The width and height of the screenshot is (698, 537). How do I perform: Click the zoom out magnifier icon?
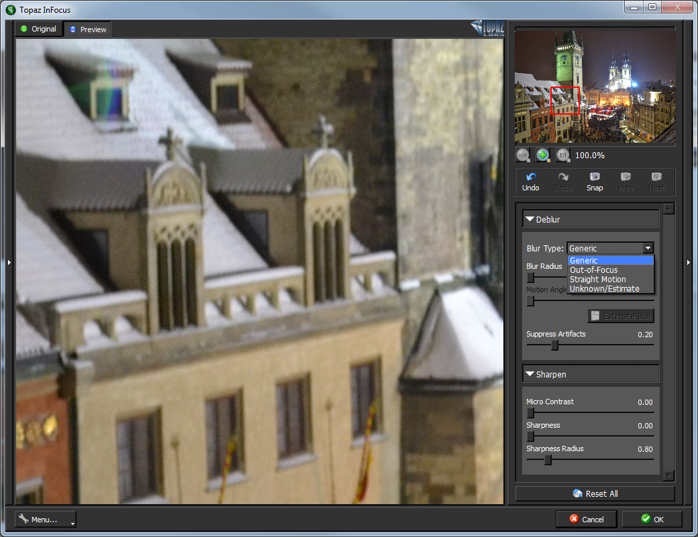[x=523, y=155]
